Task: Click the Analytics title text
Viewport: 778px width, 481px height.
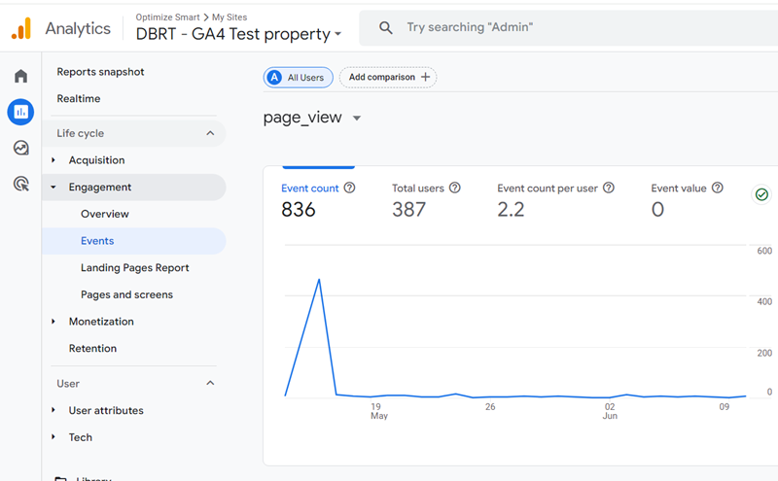Action: click(x=78, y=28)
